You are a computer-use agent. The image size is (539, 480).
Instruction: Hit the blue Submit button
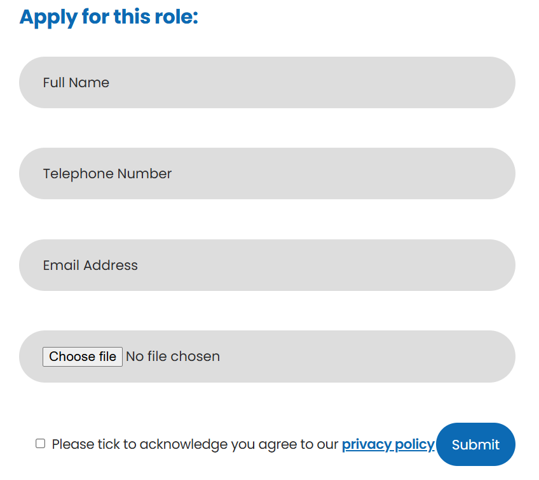coord(475,444)
